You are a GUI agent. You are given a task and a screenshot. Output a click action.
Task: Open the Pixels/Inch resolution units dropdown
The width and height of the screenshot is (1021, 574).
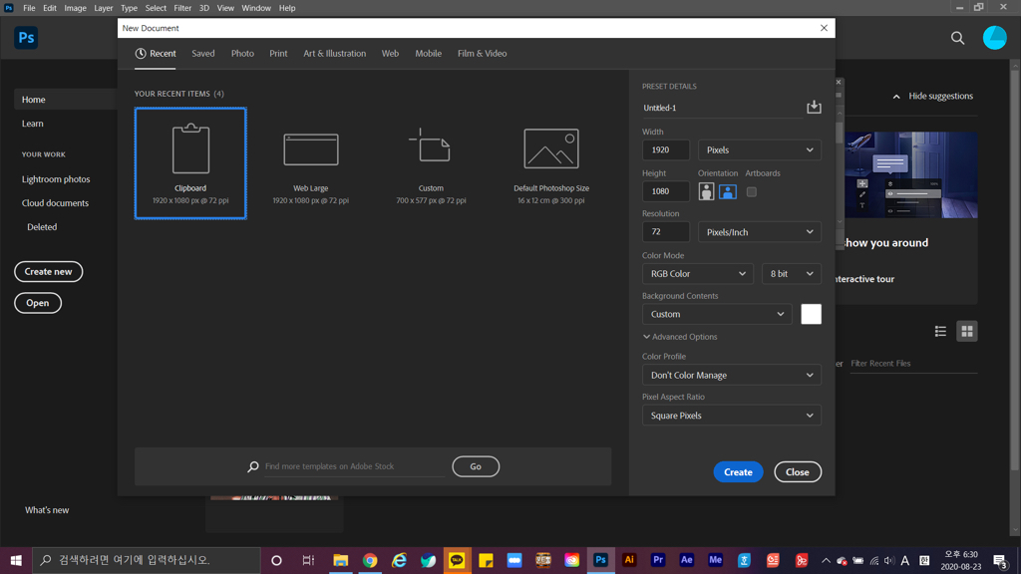[x=759, y=231]
